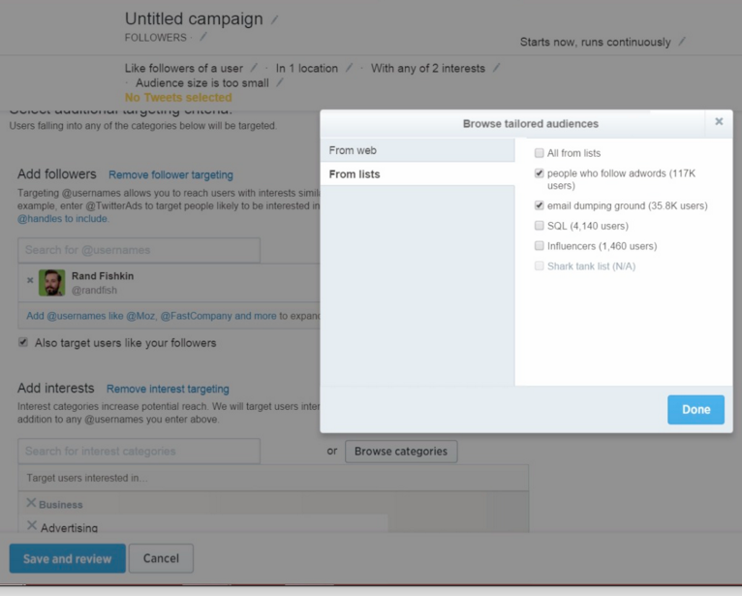The height and width of the screenshot is (596, 742).
Task: Uncheck 'people who follow adwords' list
Action: (x=540, y=173)
